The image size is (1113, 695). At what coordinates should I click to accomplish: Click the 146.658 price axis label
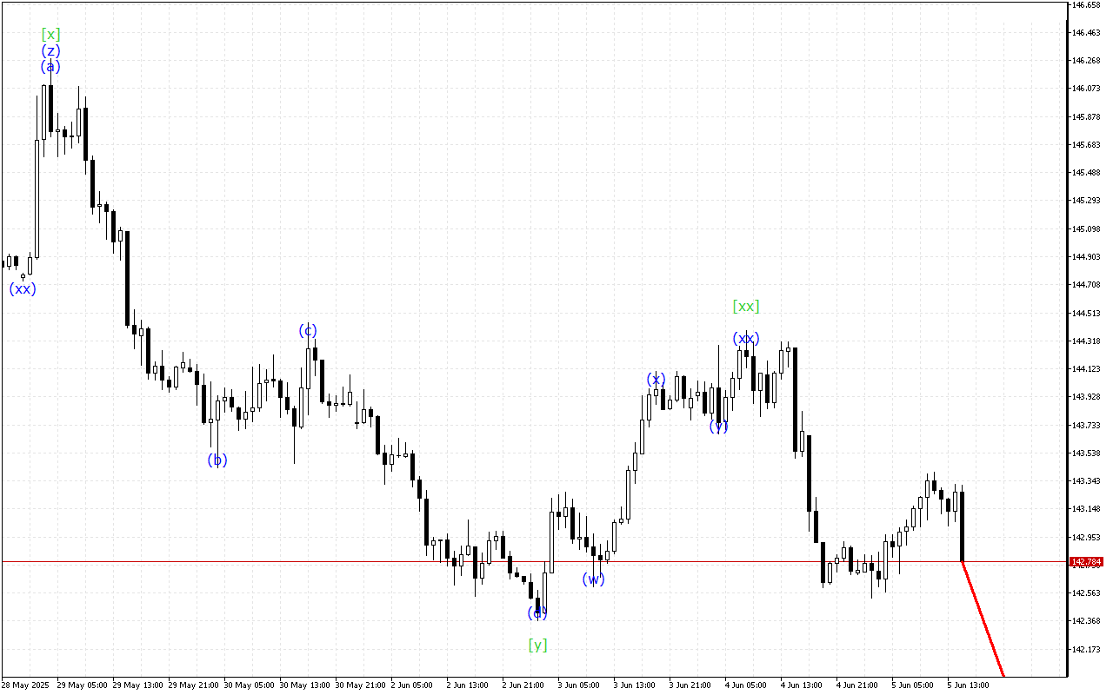coord(1086,5)
